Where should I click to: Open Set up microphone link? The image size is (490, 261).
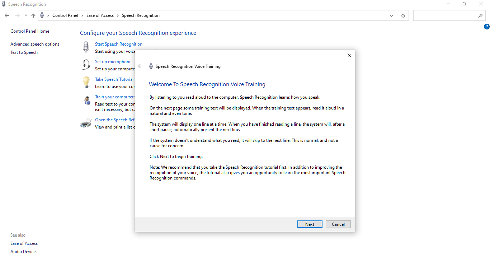(113, 62)
